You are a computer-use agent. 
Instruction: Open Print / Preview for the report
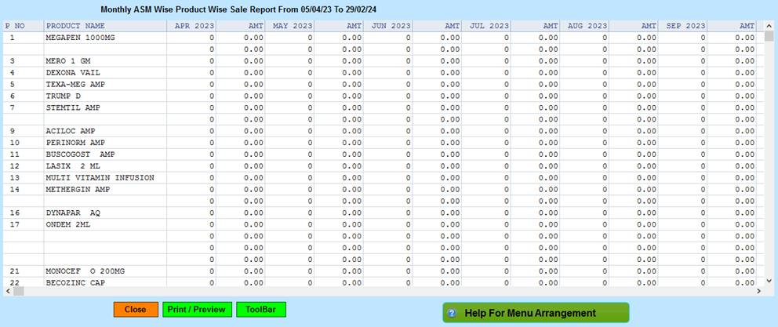tap(198, 310)
